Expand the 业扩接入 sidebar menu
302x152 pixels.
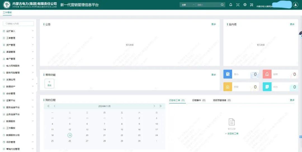coord(18,31)
